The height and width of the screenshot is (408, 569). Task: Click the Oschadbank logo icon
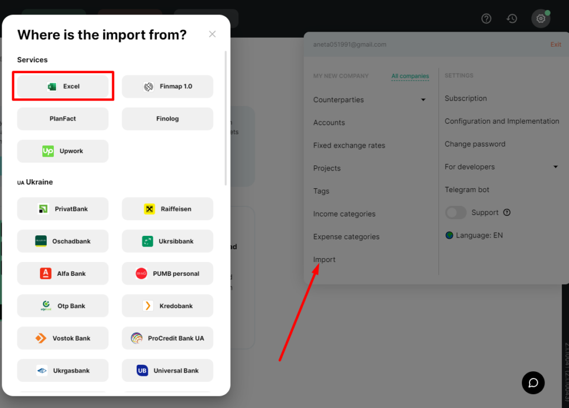(x=41, y=241)
